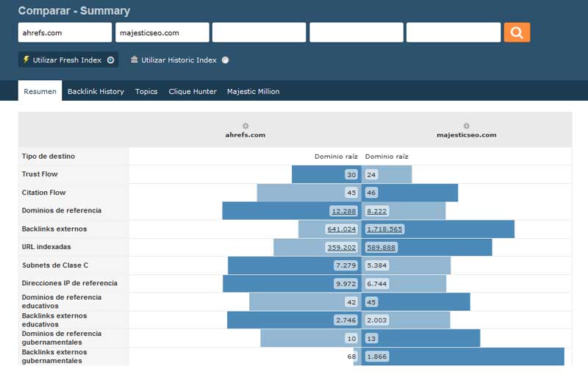Focus the third empty domain field
588x380 pixels.
[x=259, y=32]
